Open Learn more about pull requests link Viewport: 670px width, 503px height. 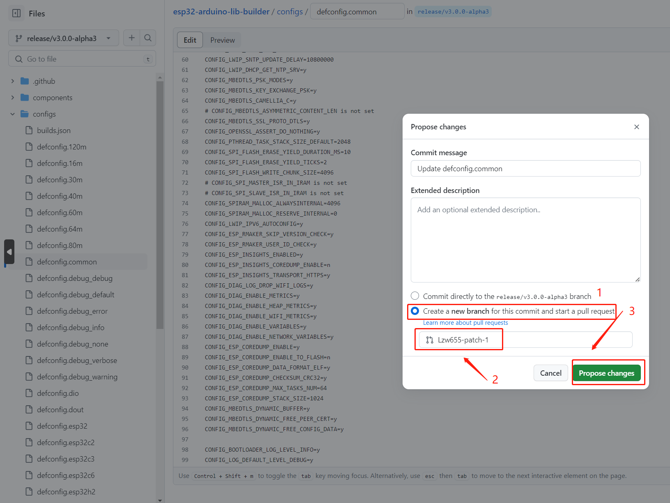tap(465, 323)
